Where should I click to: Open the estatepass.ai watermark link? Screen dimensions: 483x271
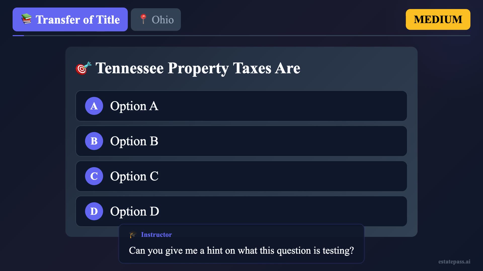454,261
